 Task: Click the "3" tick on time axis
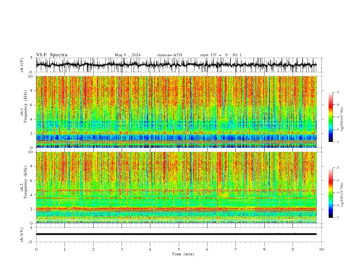122,249
